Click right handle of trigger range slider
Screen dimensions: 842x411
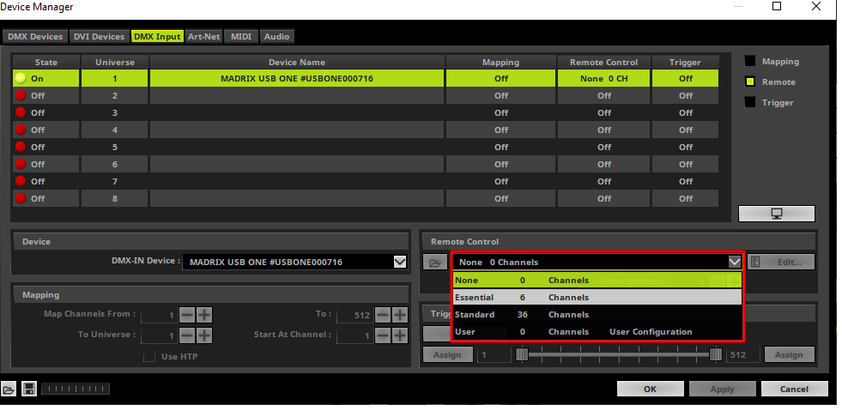[716, 354]
